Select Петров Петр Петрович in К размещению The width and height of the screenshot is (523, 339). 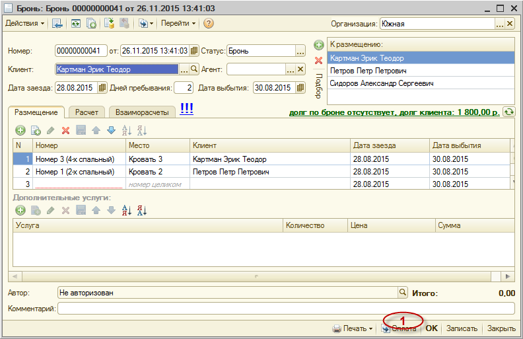tap(421, 71)
